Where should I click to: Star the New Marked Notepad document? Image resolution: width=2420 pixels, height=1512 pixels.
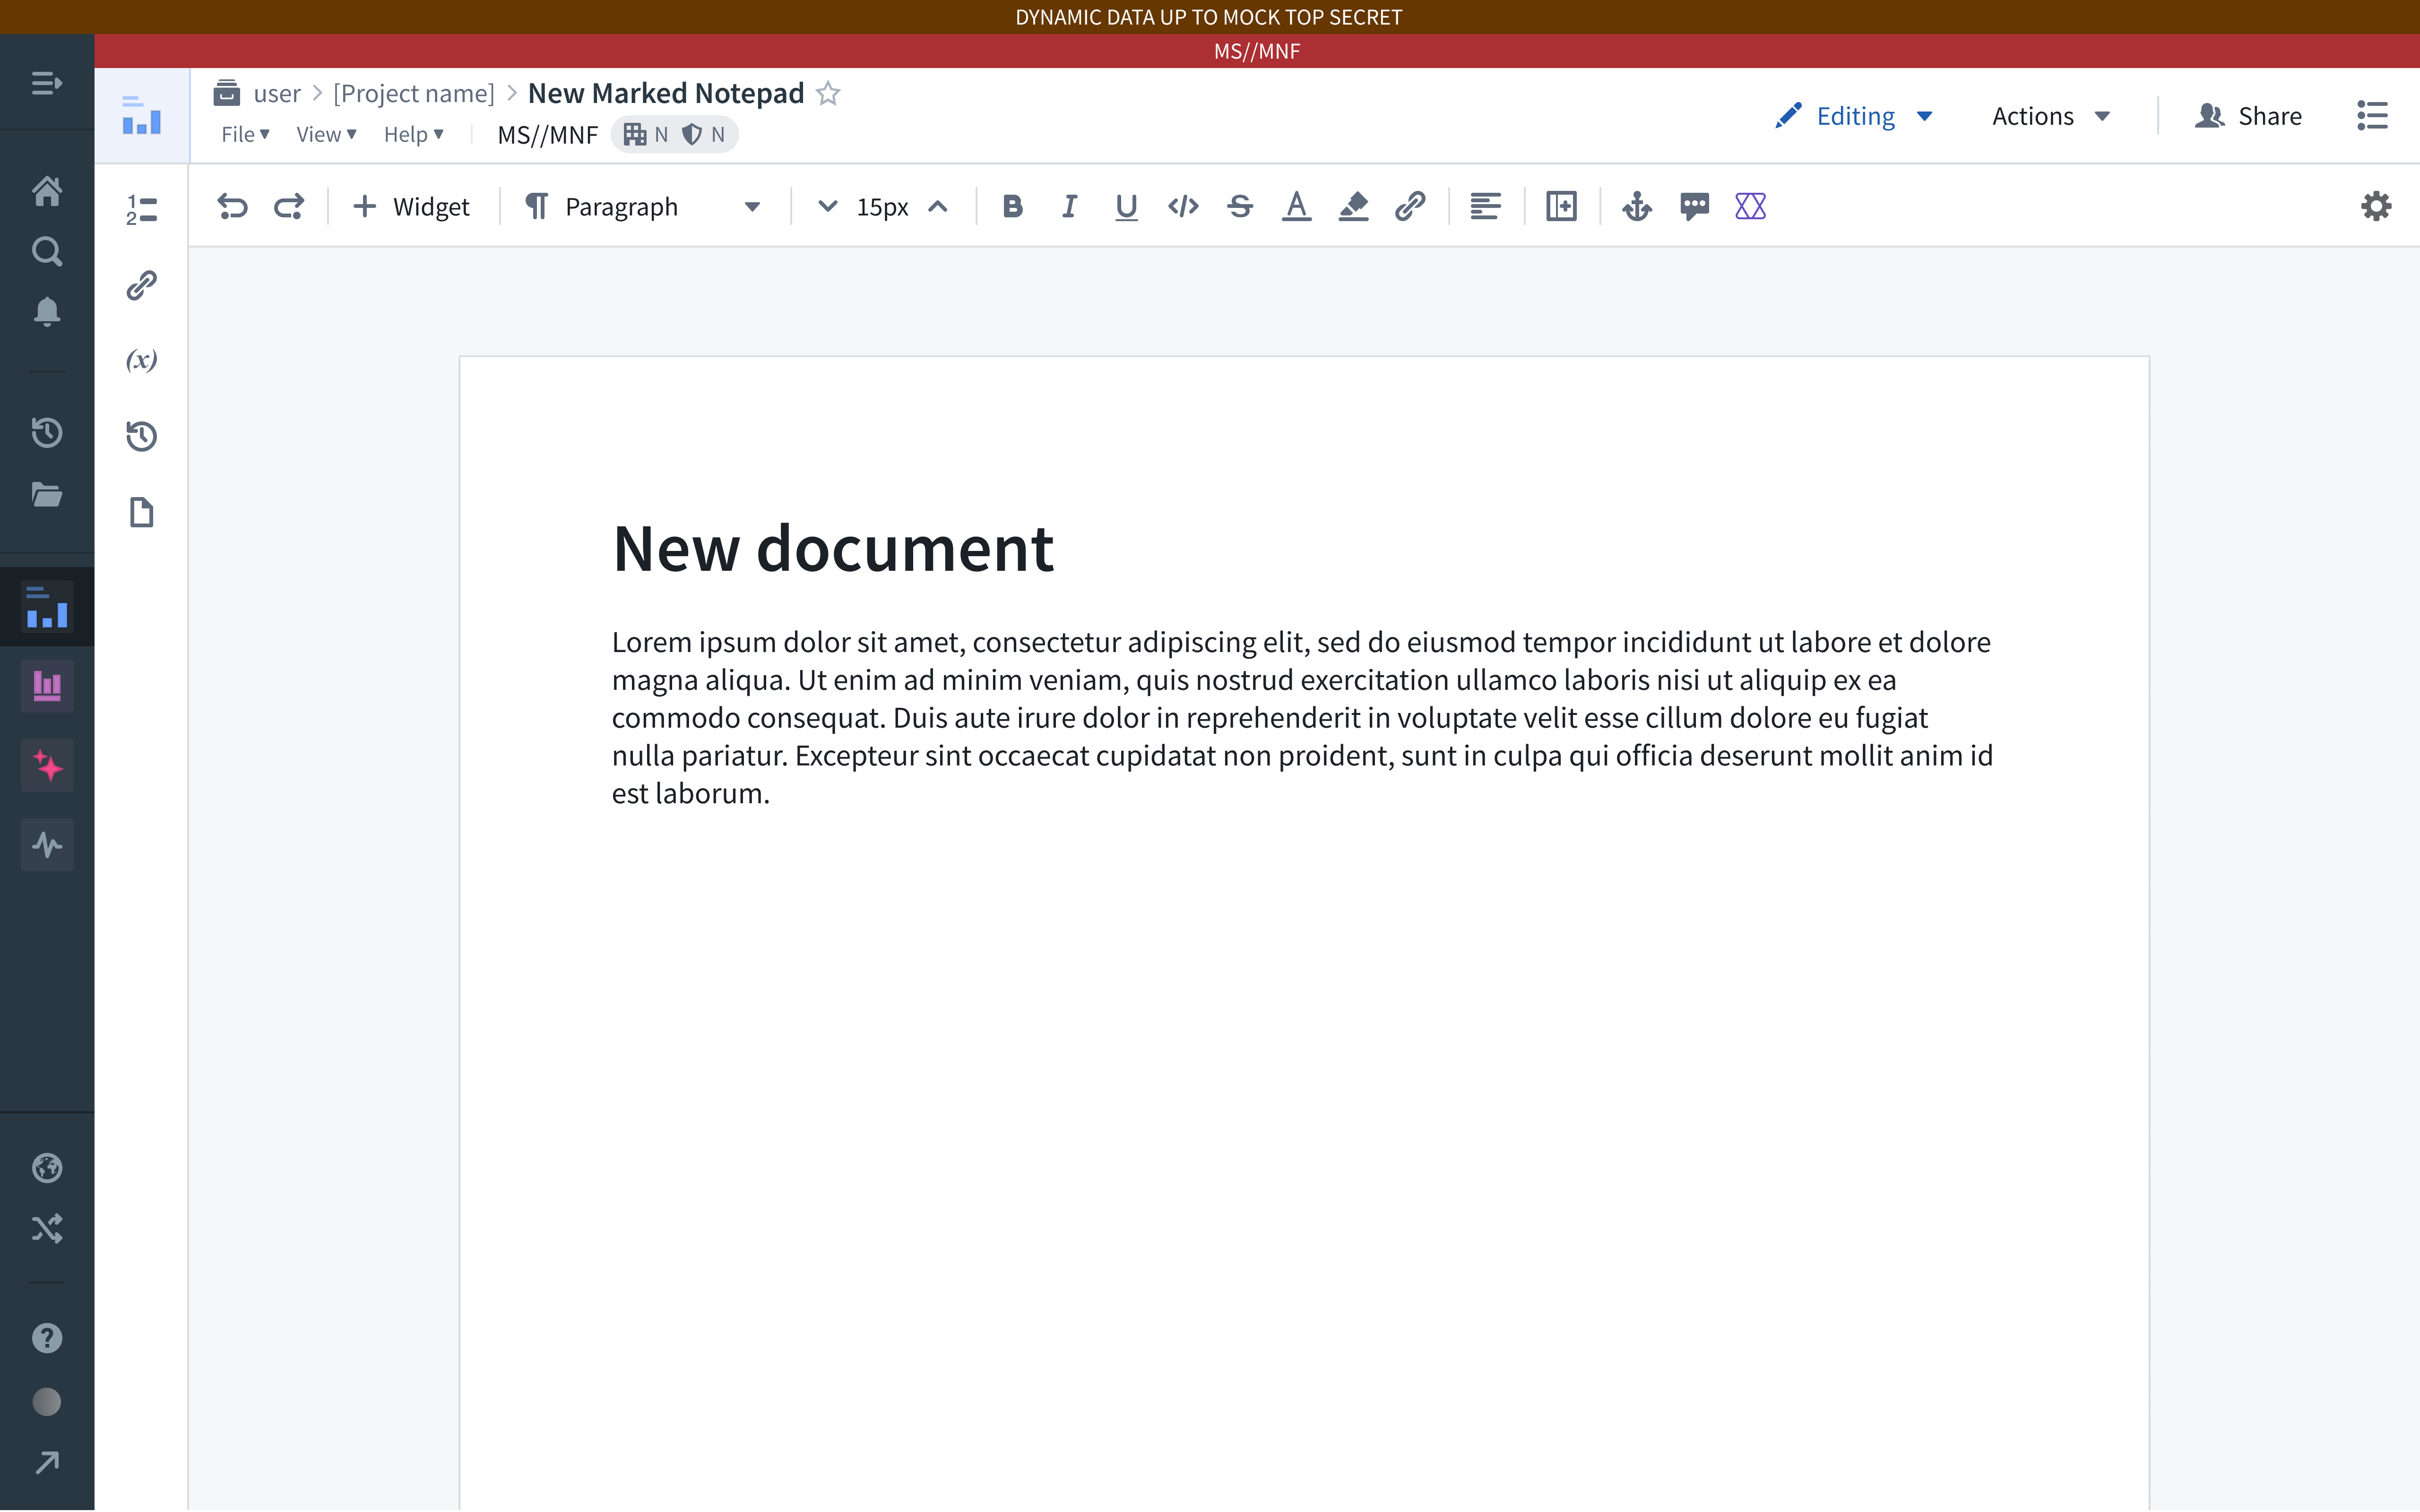[x=828, y=93]
